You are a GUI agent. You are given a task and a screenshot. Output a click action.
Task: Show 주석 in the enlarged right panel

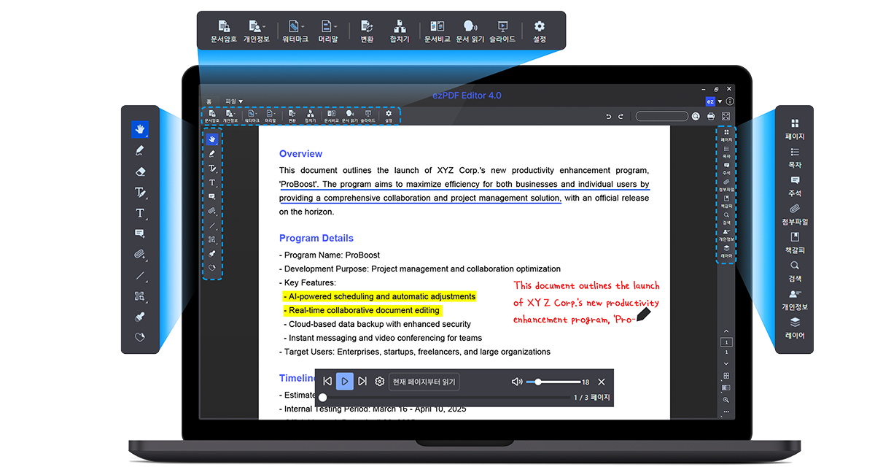pyautogui.click(x=795, y=186)
